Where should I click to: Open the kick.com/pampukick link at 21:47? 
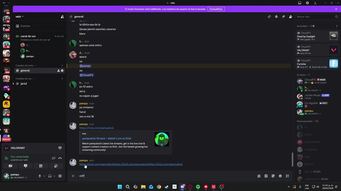point(96,128)
